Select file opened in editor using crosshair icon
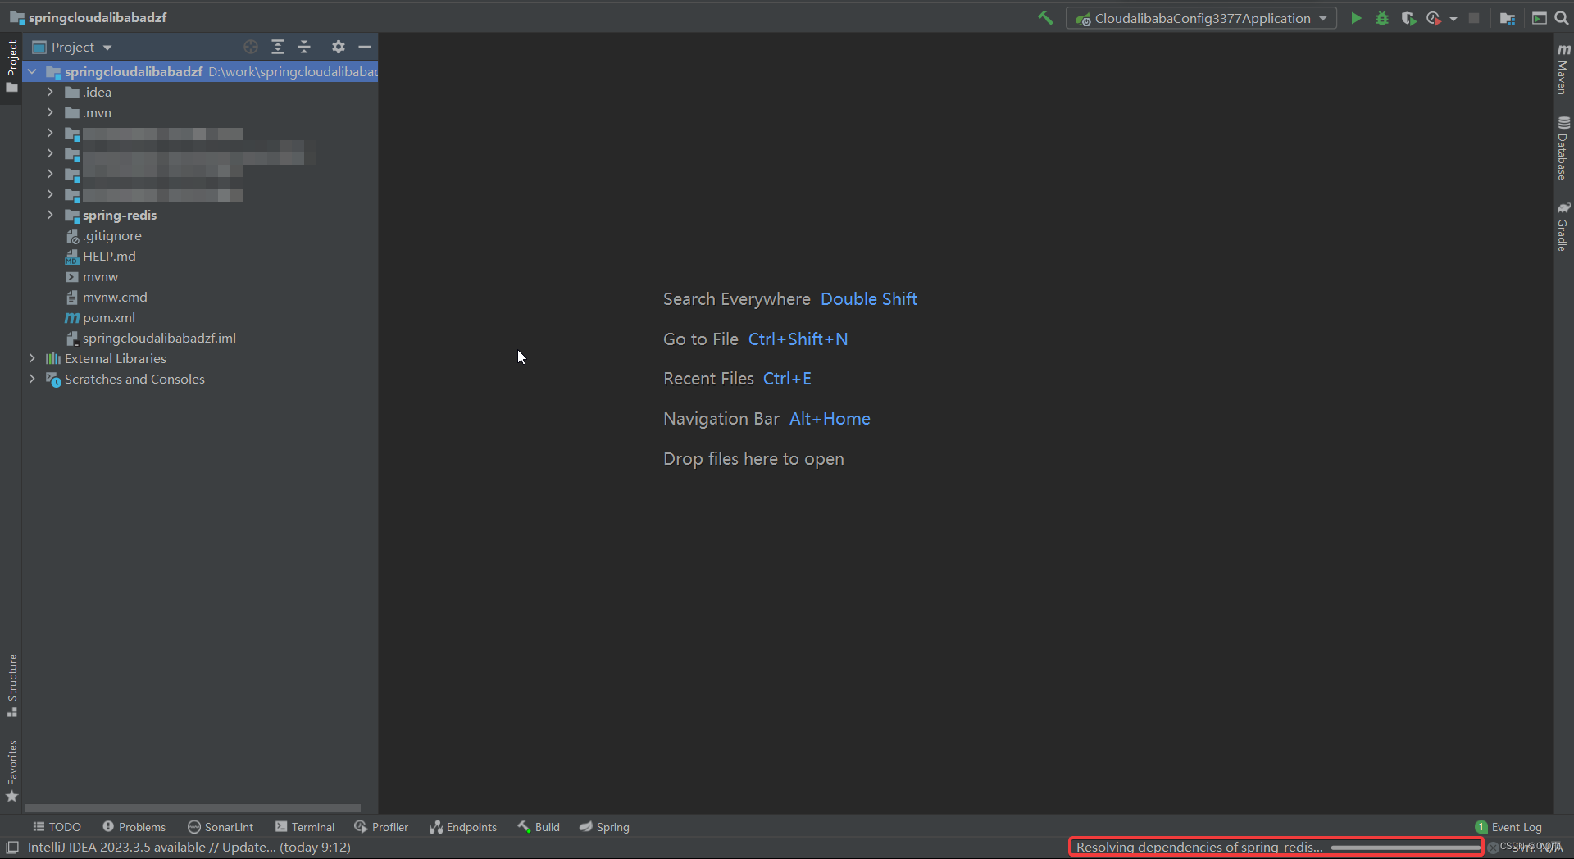Screen dimensions: 1574x859 (250, 47)
